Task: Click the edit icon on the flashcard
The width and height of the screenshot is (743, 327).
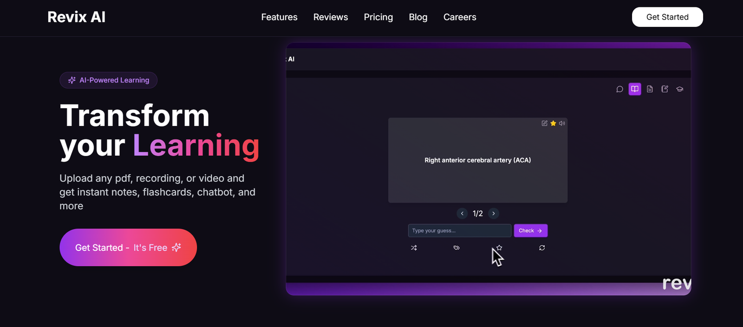Action: [x=544, y=123]
